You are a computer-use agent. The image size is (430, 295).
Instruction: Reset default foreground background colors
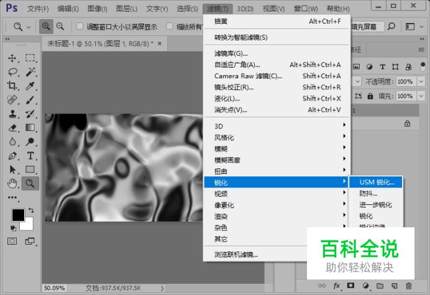[x=13, y=228]
